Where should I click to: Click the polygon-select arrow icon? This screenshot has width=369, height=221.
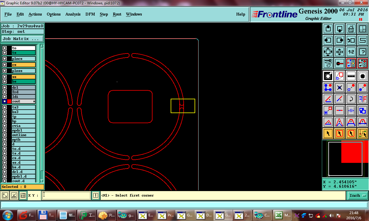tap(351, 134)
